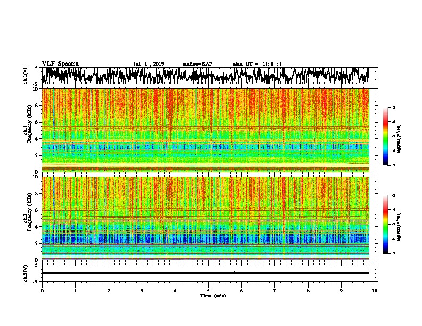Click the ch.2 "Frequency (kHz)" axis label
Screen dimensions: 422x326
point(29,212)
